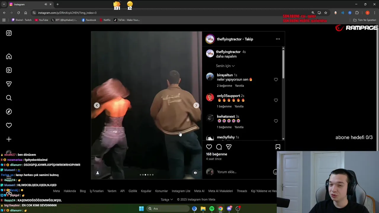The image size is (379, 213).
Task: Open the BPT (@bpthaber) X bookmark
Action: coord(64,20)
